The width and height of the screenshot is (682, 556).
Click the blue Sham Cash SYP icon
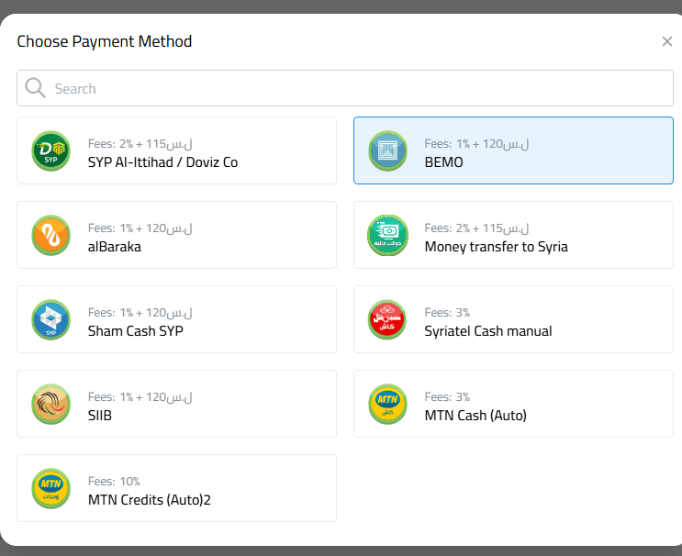pos(50,319)
